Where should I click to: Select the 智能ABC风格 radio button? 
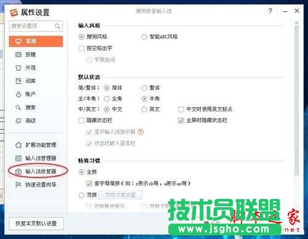click(144, 37)
